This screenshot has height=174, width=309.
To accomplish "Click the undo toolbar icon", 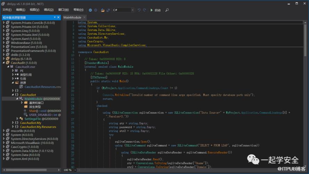I will click(x=139, y=10).
